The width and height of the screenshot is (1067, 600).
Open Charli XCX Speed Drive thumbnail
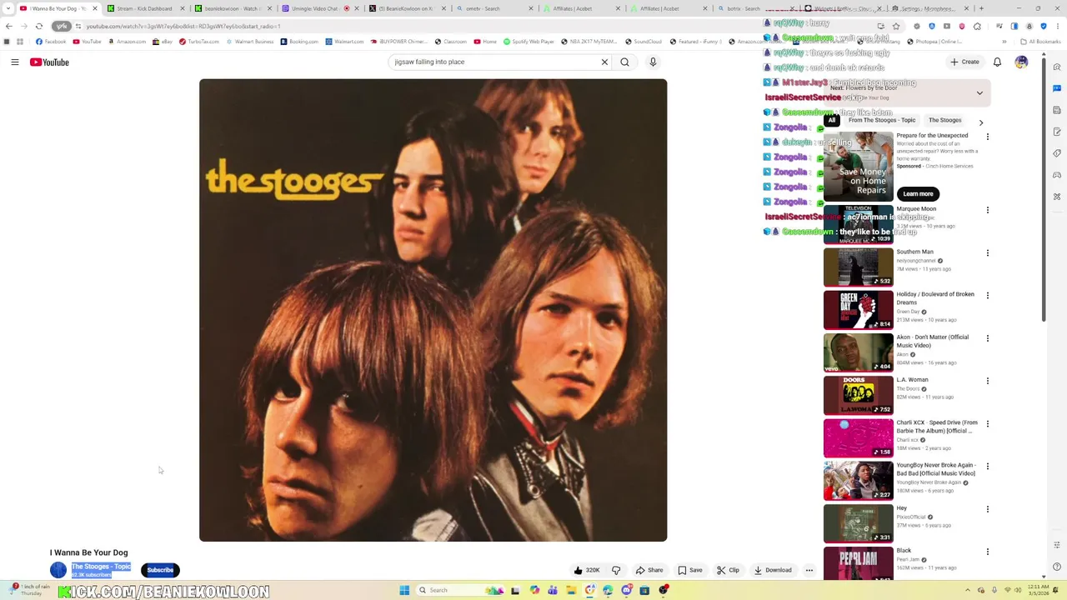coord(858,437)
